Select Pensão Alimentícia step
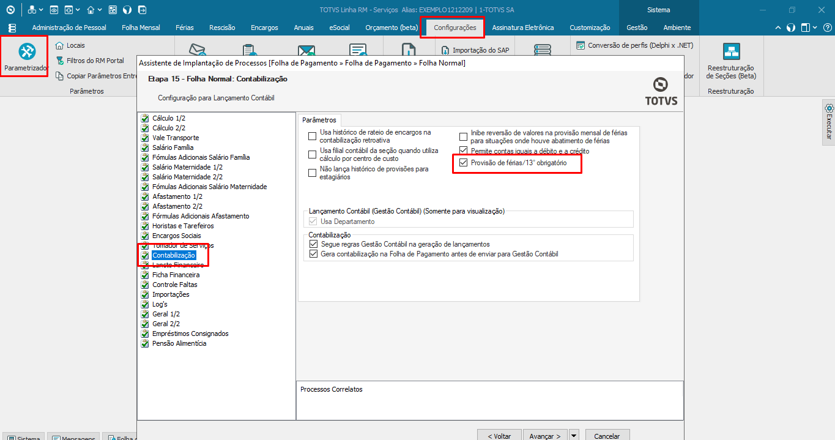The image size is (835, 440). (179, 343)
